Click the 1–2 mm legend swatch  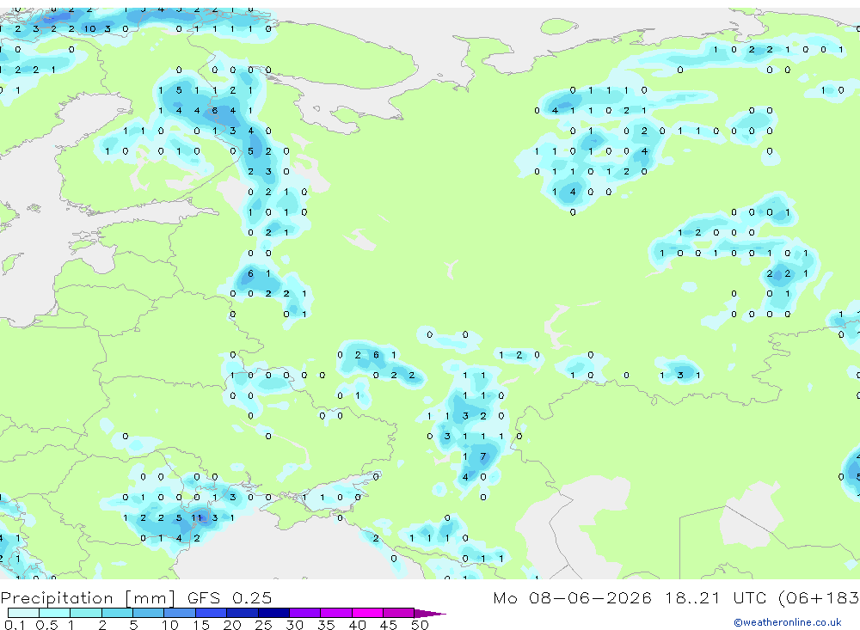pos(86,613)
